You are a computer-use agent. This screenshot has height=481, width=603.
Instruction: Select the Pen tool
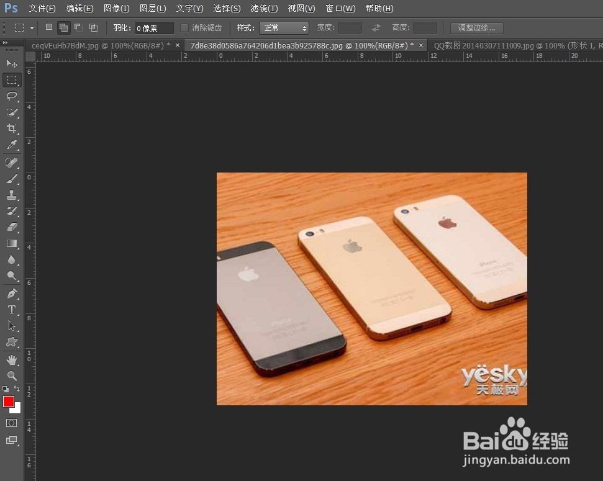pyautogui.click(x=12, y=294)
